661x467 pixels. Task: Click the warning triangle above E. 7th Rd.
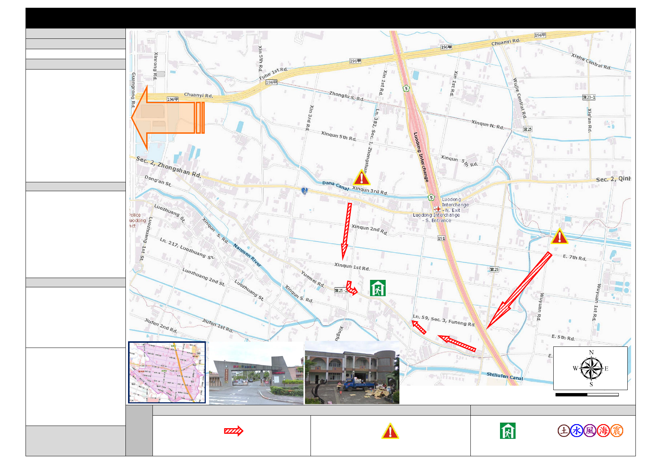[559, 236]
